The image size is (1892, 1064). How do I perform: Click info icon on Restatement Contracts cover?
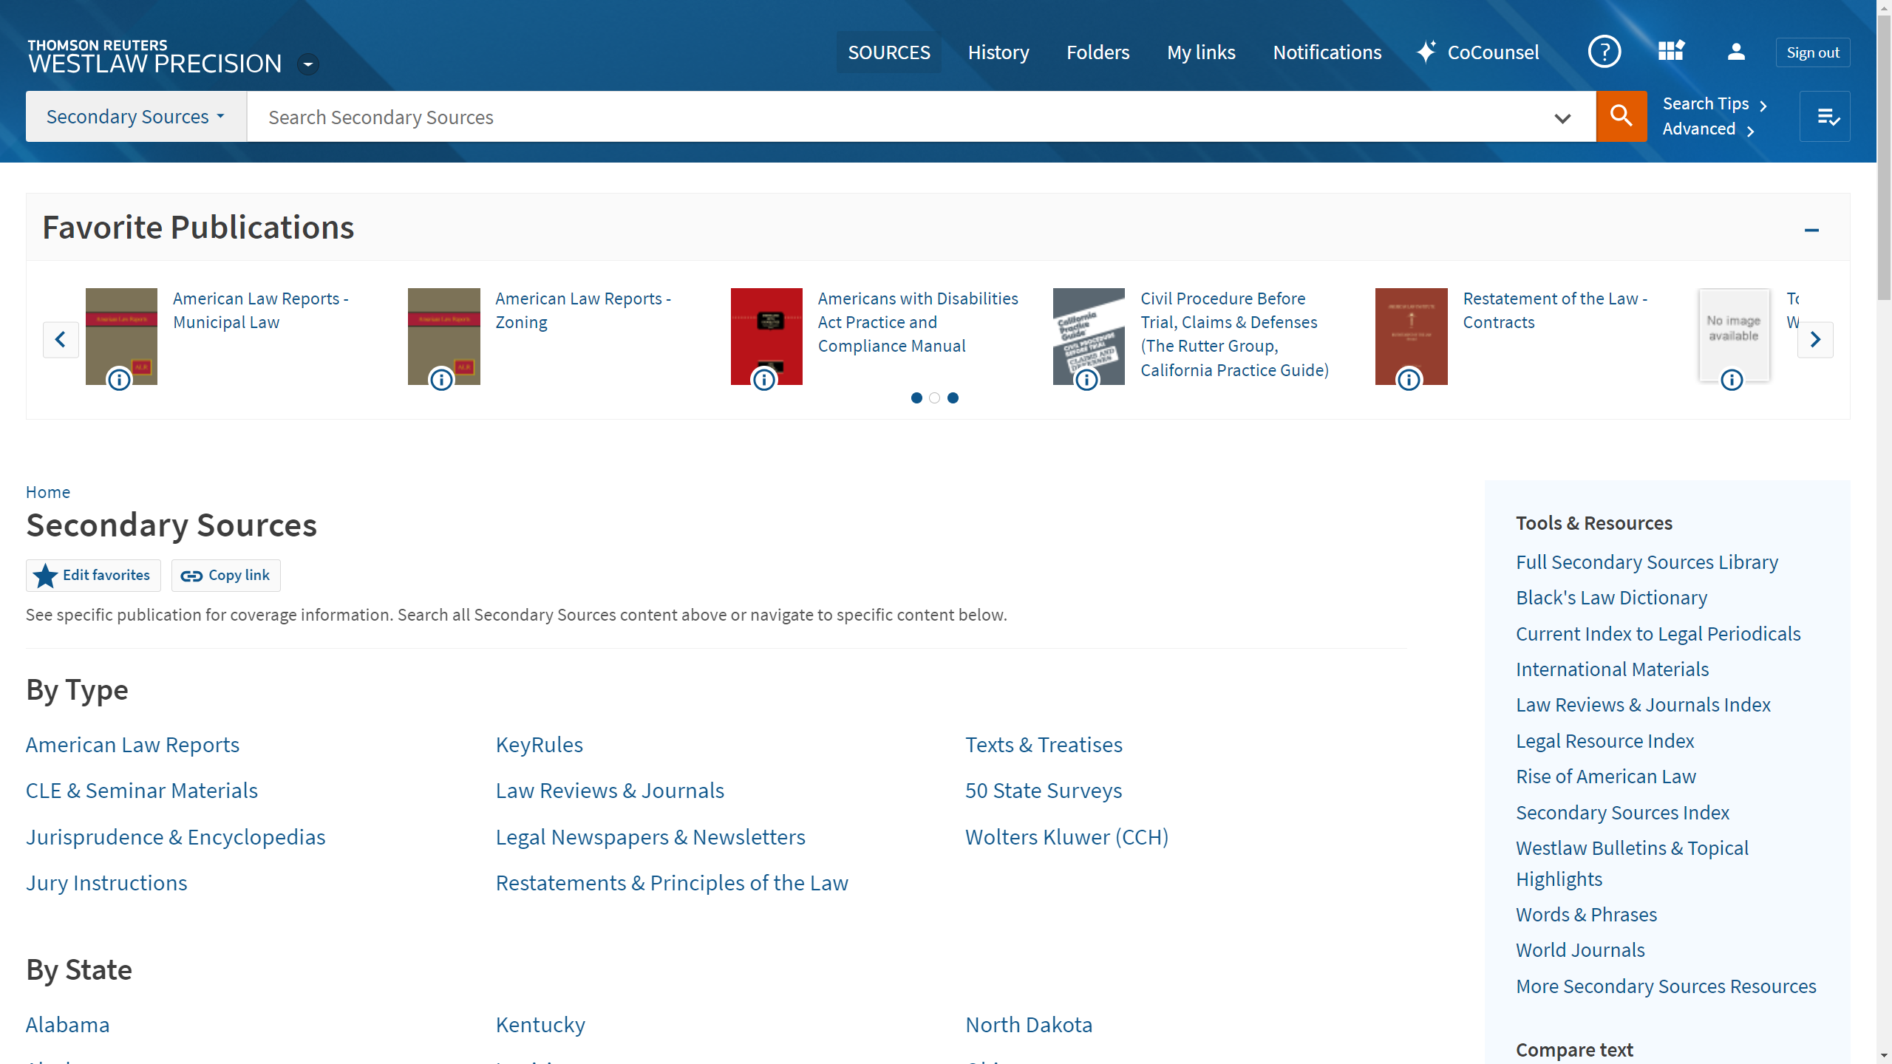1409,380
